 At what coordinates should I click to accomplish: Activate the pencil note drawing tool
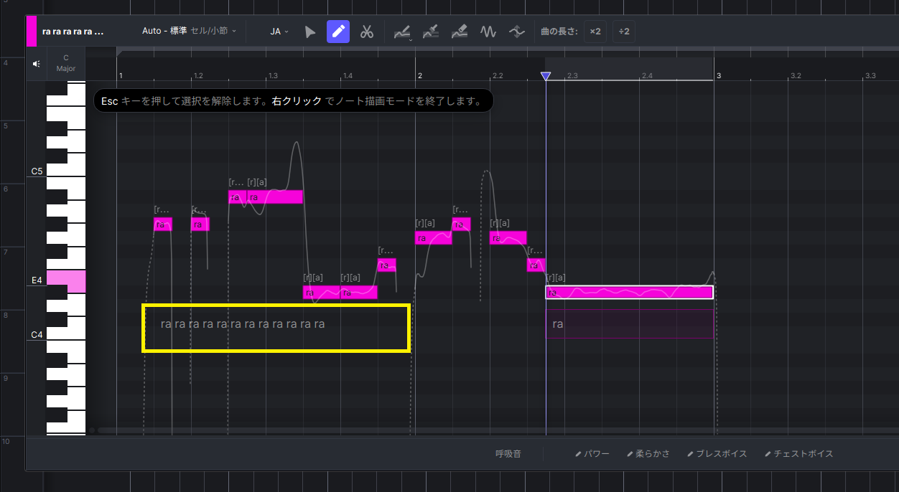tap(338, 32)
